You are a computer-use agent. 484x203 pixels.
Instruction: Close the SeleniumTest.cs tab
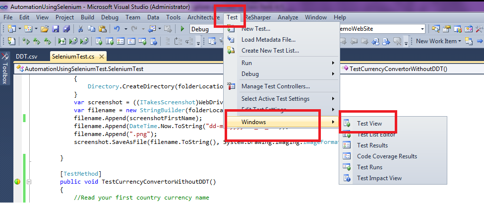102,57
